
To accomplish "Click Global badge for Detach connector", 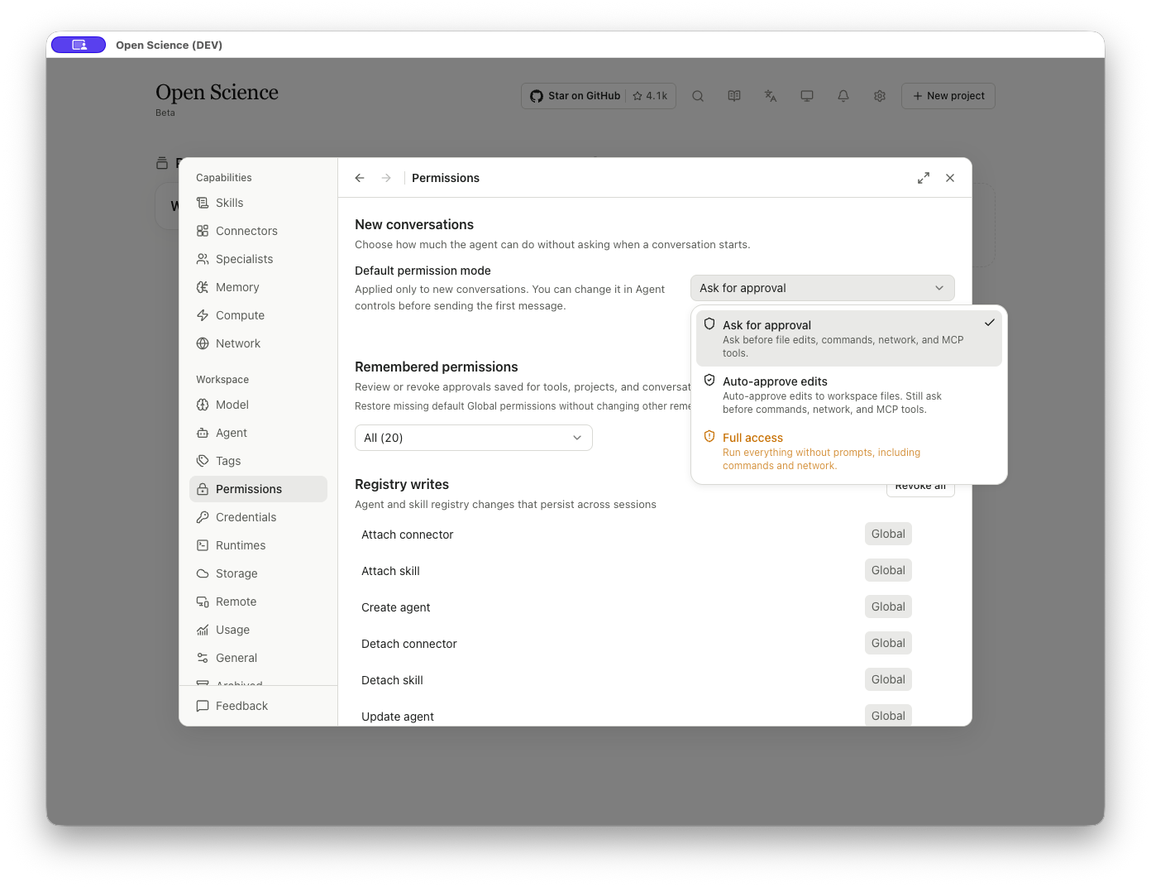I will (x=888, y=643).
